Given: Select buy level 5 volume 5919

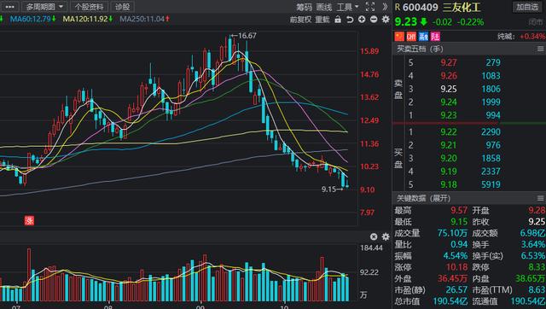Looking at the screenshot, I should click(491, 184).
